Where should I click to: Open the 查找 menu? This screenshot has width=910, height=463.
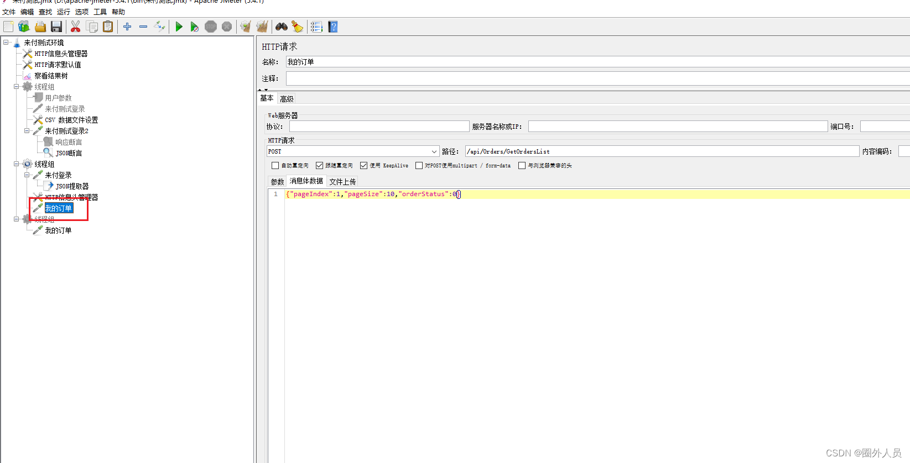click(x=45, y=12)
